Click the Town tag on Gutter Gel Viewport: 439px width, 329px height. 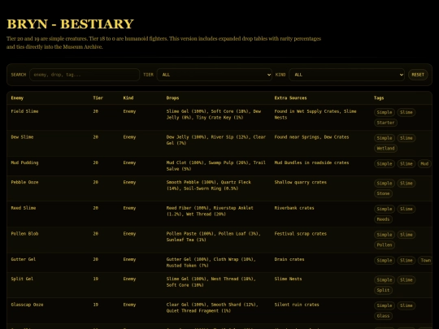tap(425, 261)
